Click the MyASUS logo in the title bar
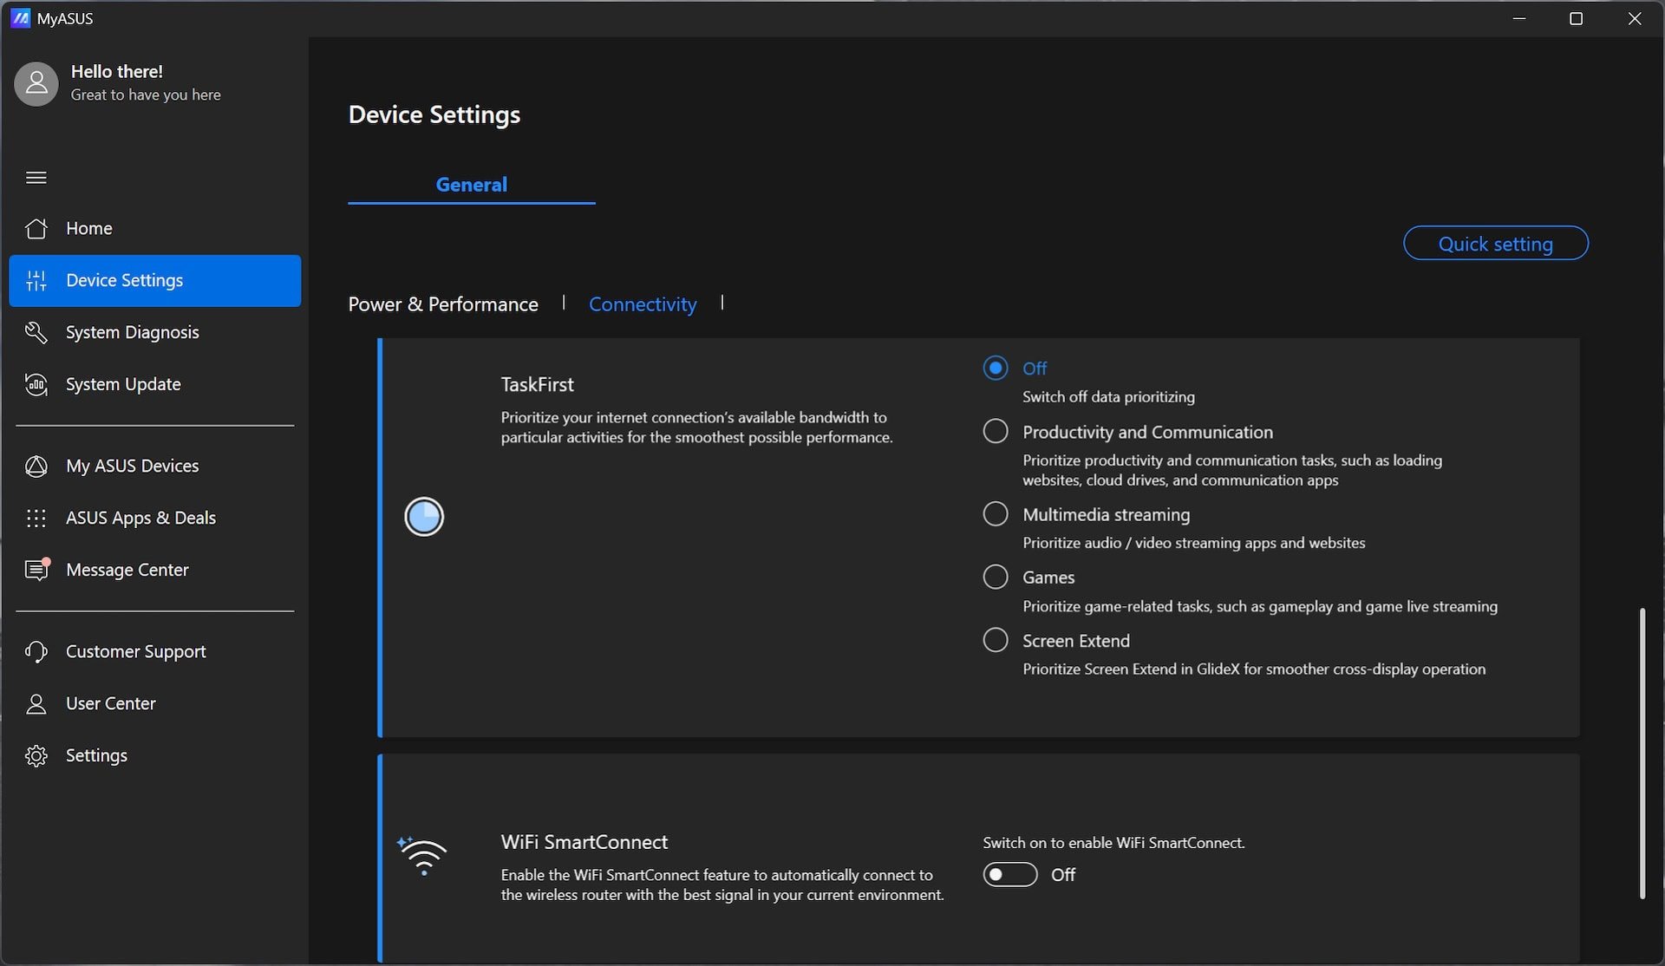This screenshot has width=1665, height=966. (20, 18)
